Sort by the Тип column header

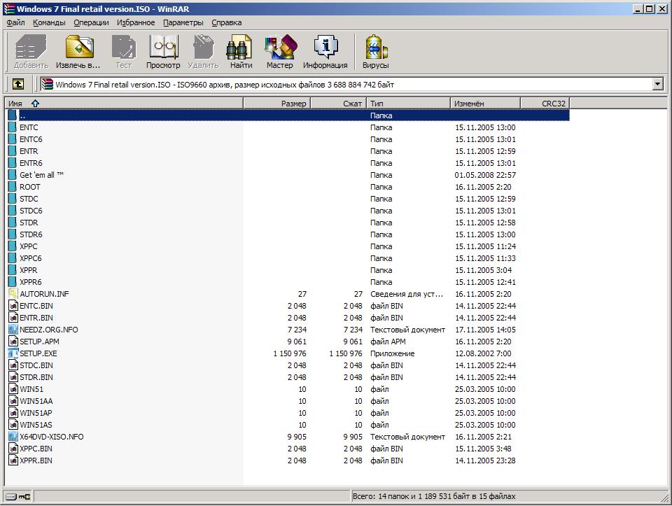[x=408, y=104]
